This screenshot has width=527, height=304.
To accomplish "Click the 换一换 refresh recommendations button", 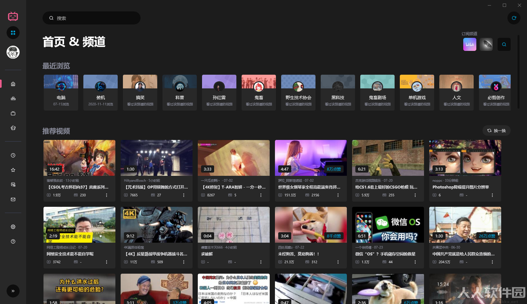I will point(496,130).
